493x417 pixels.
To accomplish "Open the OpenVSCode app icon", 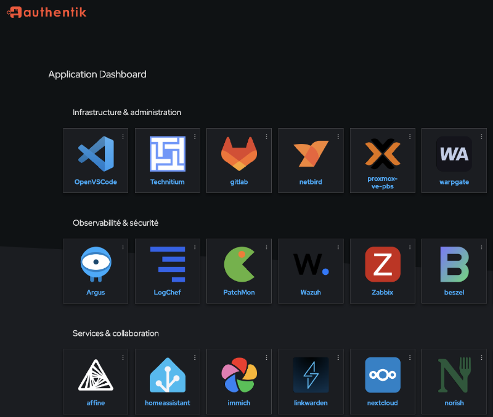I will coord(96,154).
